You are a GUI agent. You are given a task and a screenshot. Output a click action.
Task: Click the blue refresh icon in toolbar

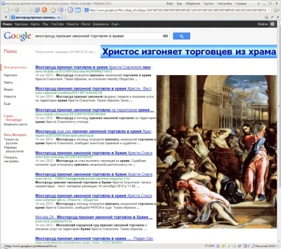[37, 10]
